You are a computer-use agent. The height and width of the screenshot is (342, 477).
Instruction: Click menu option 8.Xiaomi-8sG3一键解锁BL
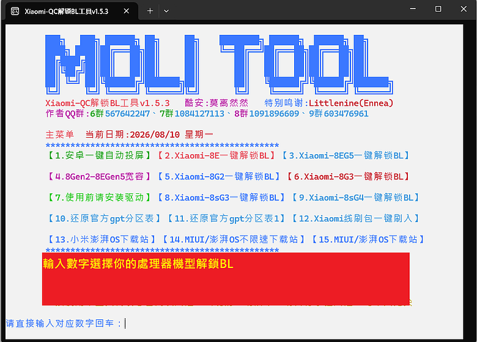click(221, 198)
